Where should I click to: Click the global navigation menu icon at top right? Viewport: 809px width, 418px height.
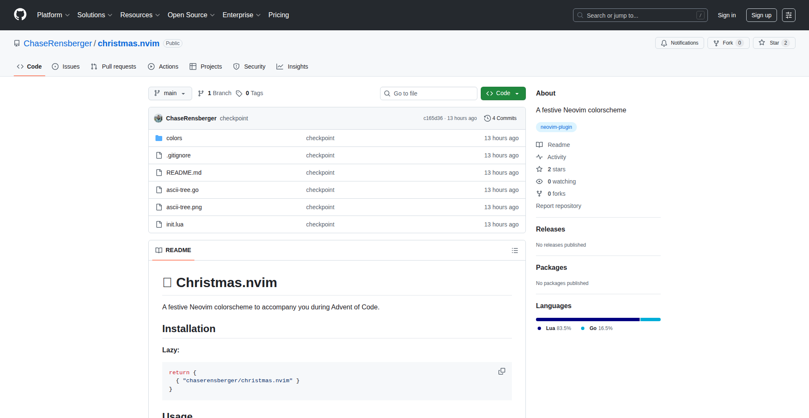[788, 15]
